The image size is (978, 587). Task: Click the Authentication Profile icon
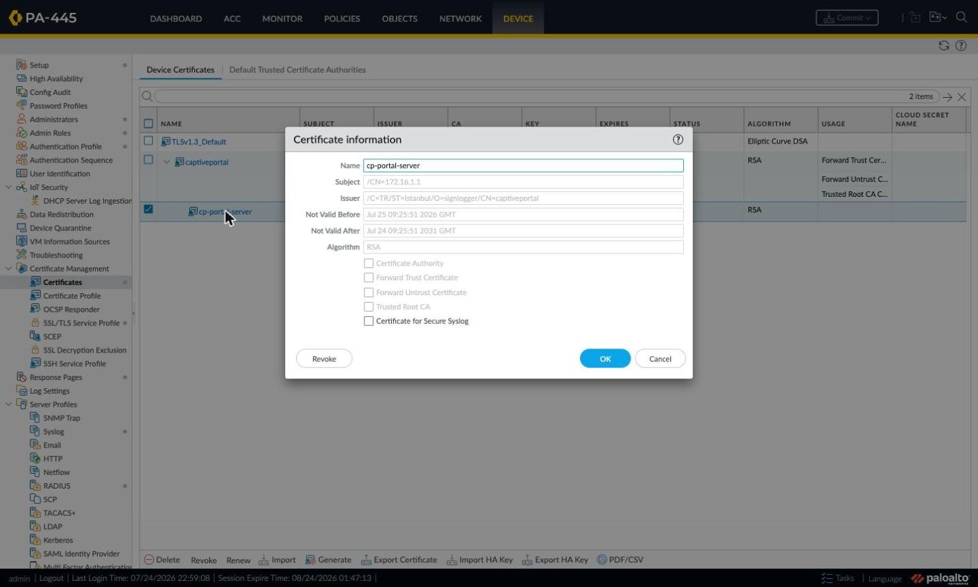pyautogui.click(x=21, y=146)
